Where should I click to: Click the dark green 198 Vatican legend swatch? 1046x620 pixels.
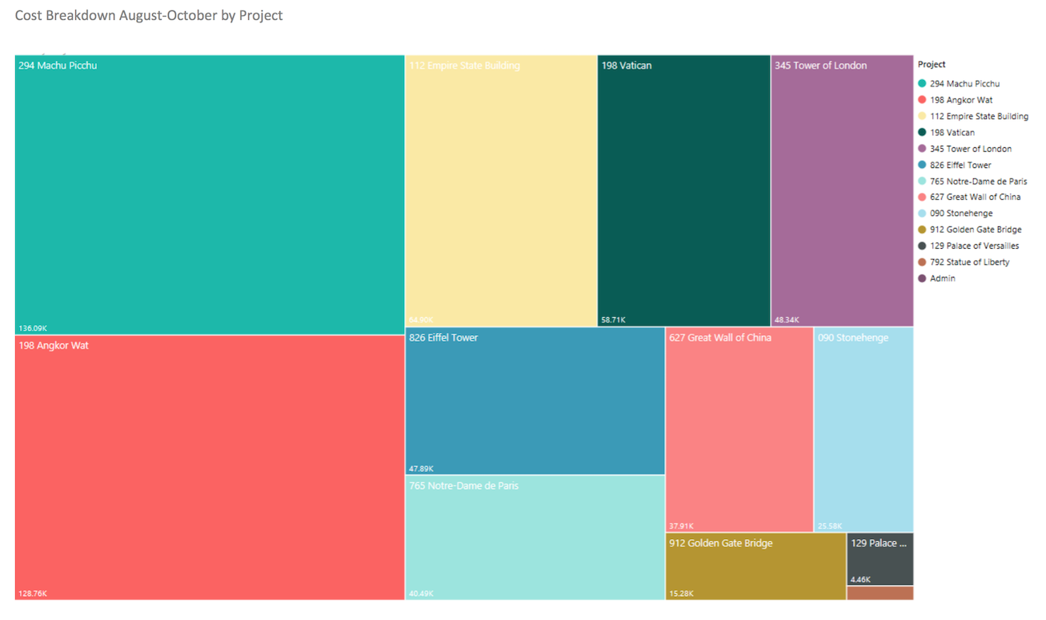pyautogui.click(x=922, y=133)
